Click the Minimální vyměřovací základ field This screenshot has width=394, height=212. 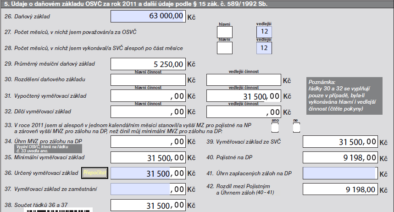[x=148, y=158]
